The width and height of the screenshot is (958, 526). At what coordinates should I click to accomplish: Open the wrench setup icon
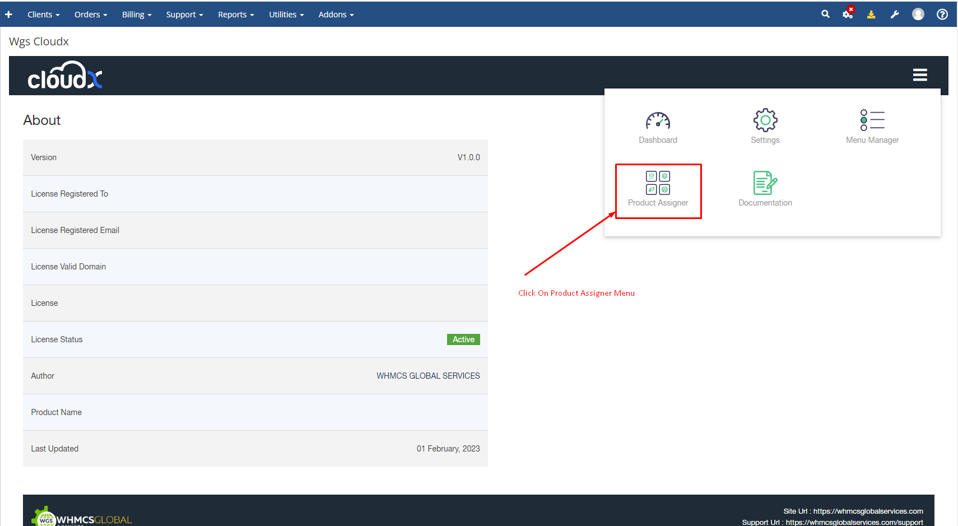(895, 15)
